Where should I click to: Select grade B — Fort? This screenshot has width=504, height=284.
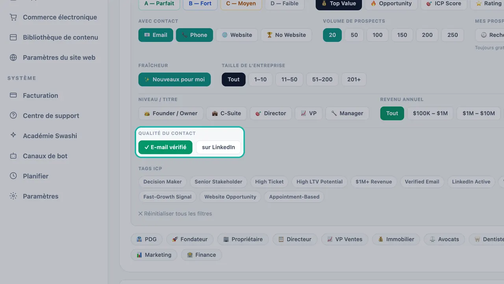tap(200, 4)
